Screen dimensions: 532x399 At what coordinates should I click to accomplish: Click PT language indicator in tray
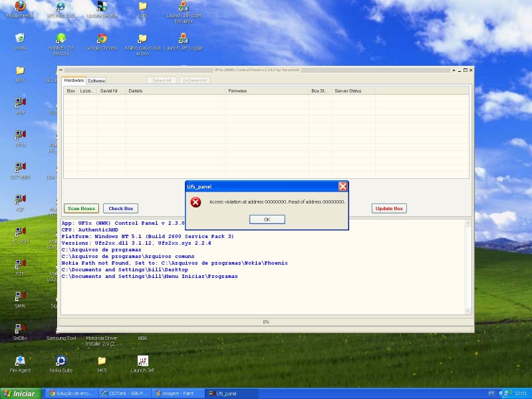[491, 394]
